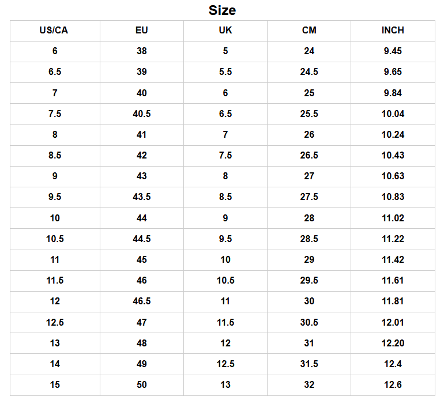
Task: Select the UK column header
Action: (225, 31)
